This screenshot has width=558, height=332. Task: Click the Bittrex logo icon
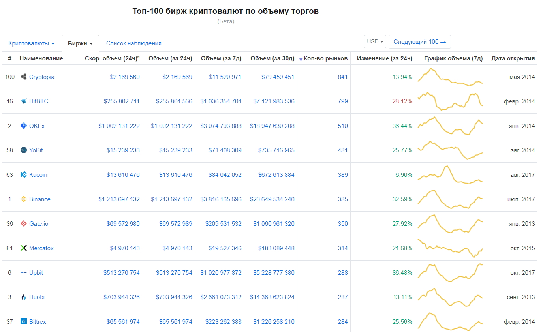point(24,321)
